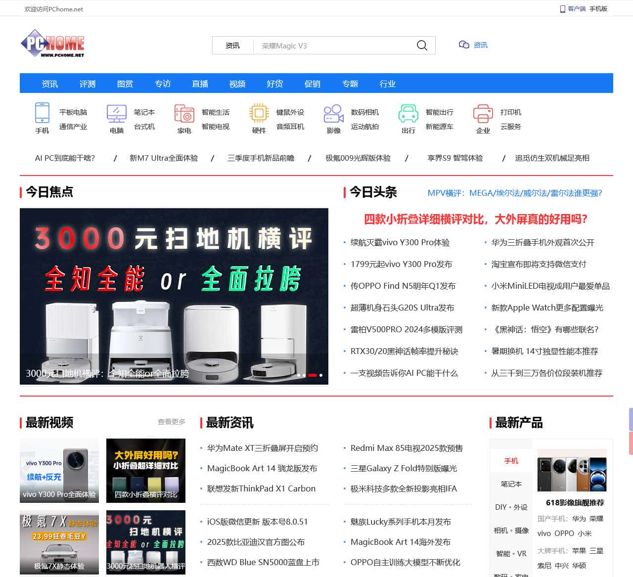Open the MPV横评 headline link
This screenshot has height=577, width=633.
pyautogui.click(x=515, y=193)
